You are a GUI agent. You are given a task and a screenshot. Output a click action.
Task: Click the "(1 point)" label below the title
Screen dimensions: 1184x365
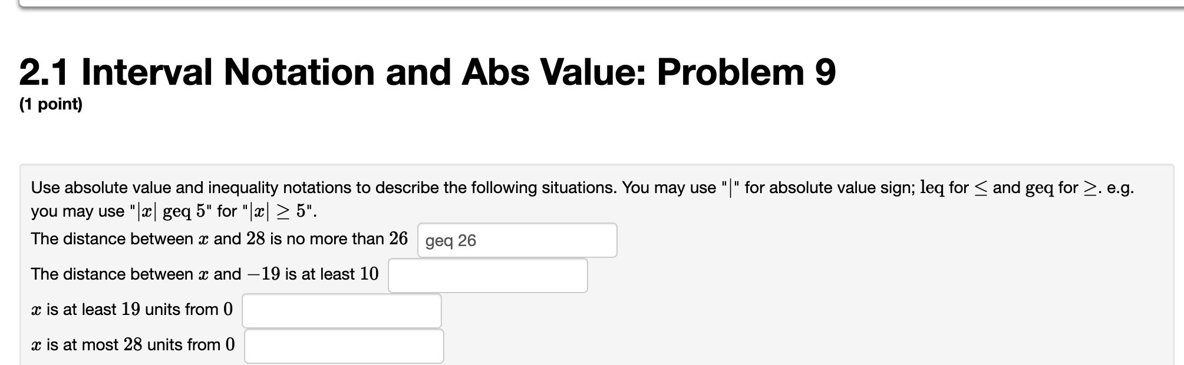(52, 104)
